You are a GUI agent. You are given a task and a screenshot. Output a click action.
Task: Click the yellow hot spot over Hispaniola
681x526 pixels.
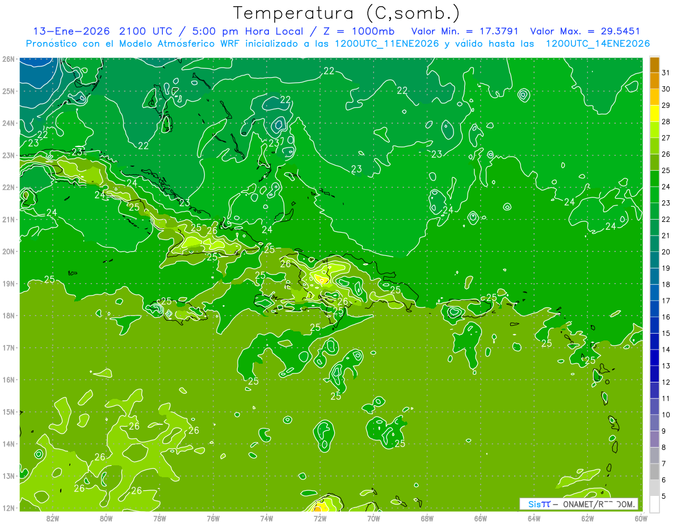click(321, 279)
